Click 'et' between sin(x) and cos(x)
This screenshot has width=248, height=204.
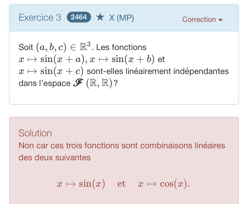coord(121,184)
